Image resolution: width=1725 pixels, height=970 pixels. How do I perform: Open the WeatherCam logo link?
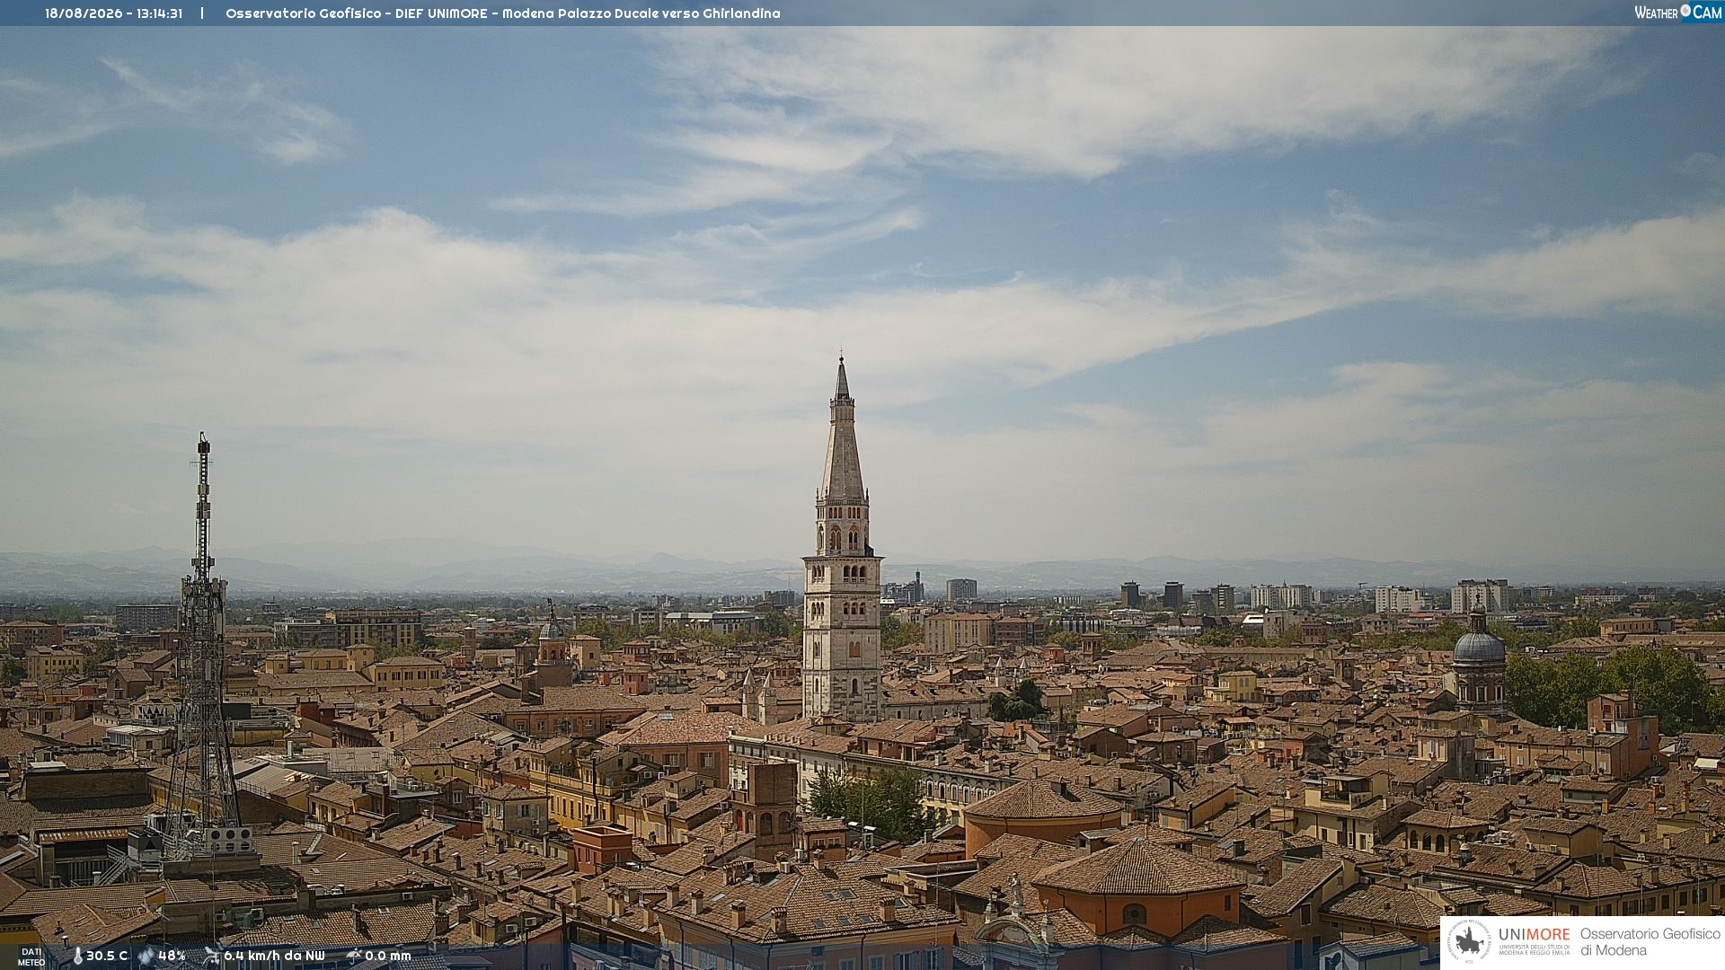[x=1677, y=12]
